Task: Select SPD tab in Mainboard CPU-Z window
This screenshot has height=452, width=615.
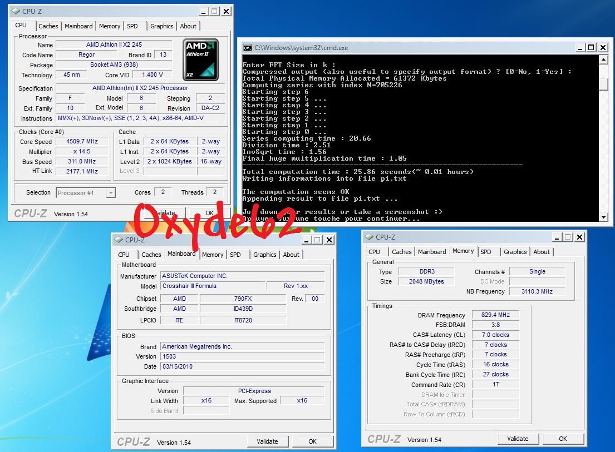Action: pos(235,255)
